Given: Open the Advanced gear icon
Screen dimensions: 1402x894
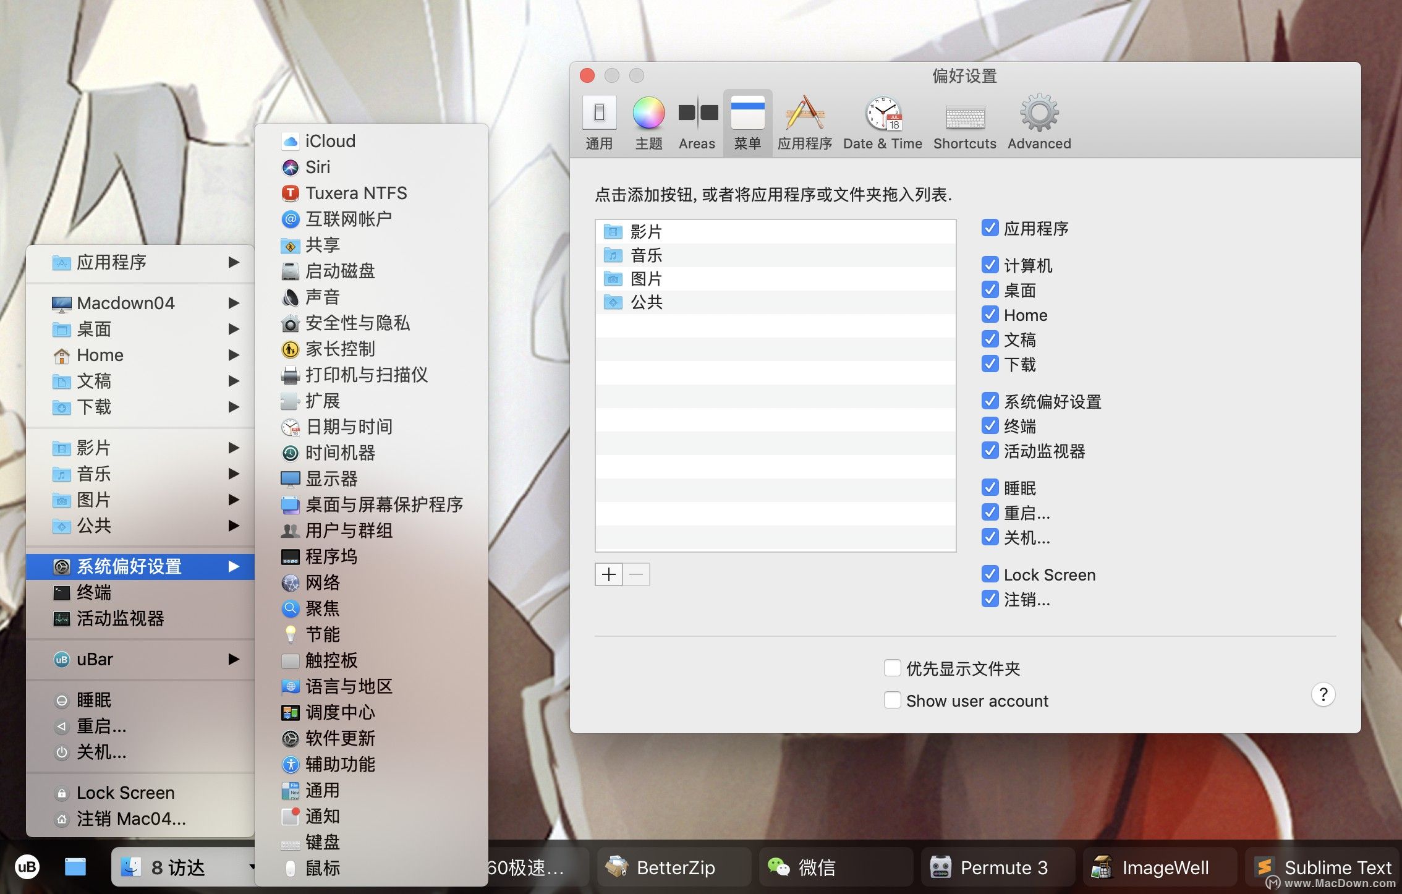Looking at the screenshot, I should (x=1039, y=114).
